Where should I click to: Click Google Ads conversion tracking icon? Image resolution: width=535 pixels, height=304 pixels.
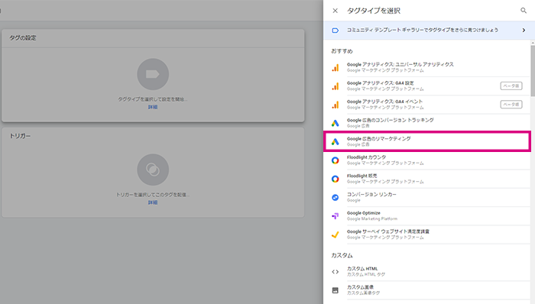click(x=336, y=123)
